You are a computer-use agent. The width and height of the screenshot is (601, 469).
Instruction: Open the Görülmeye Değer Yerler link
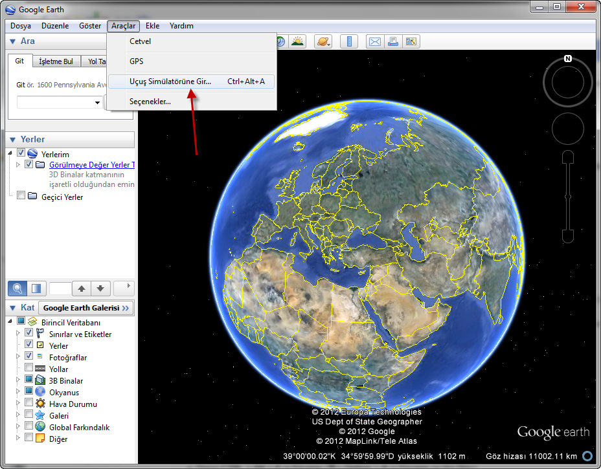click(x=91, y=165)
